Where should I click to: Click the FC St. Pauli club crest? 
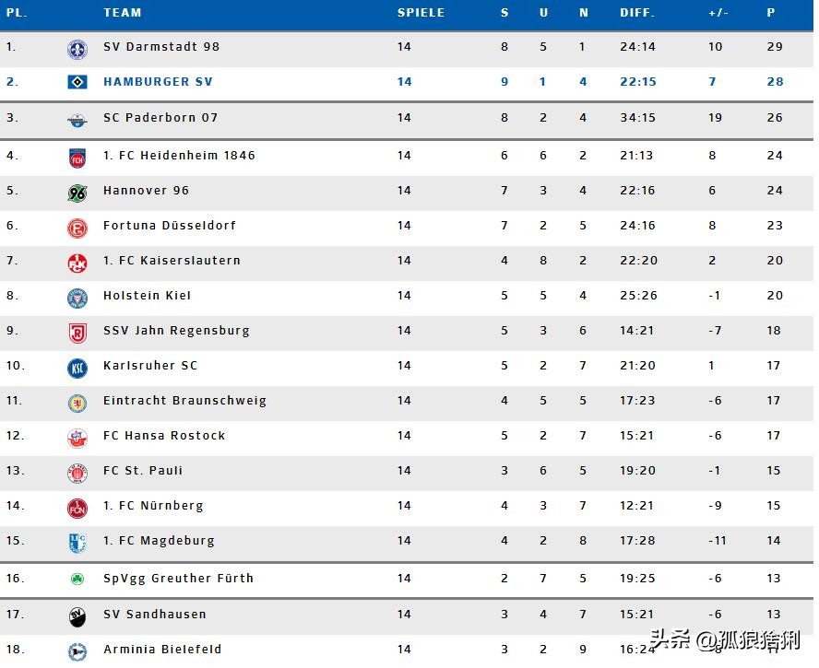point(77,473)
